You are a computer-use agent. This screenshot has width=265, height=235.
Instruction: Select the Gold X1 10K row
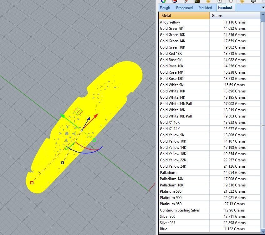210,123
